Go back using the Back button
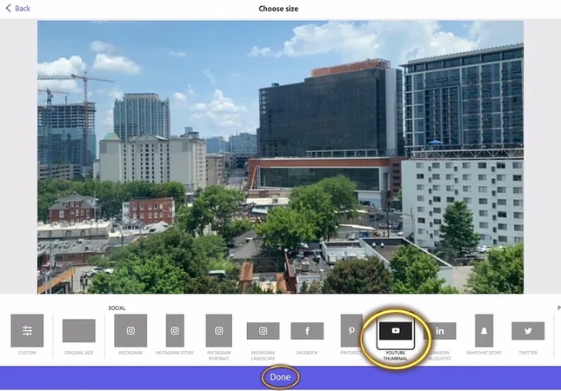This screenshot has height=391, width=561. (x=17, y=8)
